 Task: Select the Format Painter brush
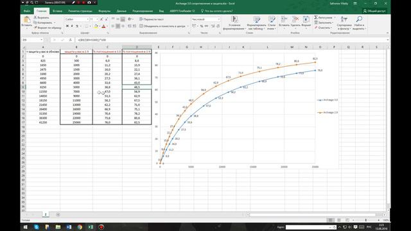pyautogui.click(x=47, y=28)
